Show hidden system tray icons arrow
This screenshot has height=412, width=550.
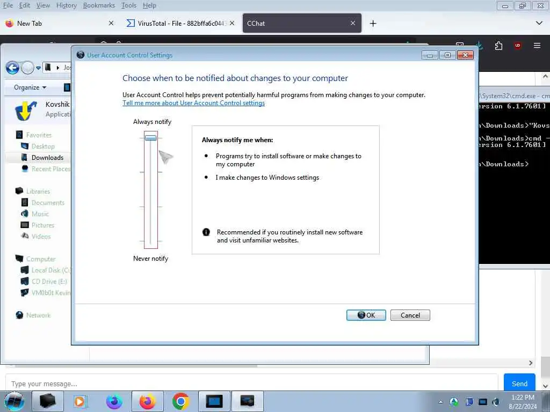(440, 402)
